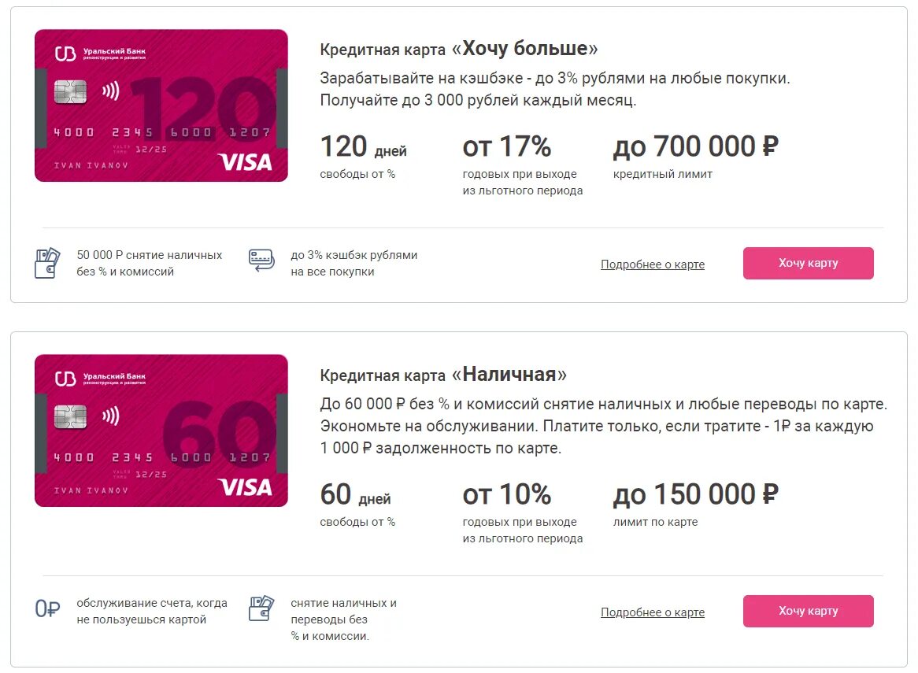The image size is (918, 673).
Task: Click the chip on the 60-day card image
Action: pos(70,417)
